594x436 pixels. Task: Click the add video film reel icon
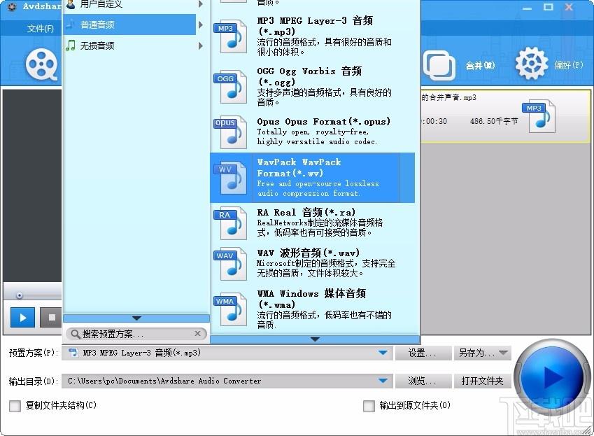(x=41, y=64)
